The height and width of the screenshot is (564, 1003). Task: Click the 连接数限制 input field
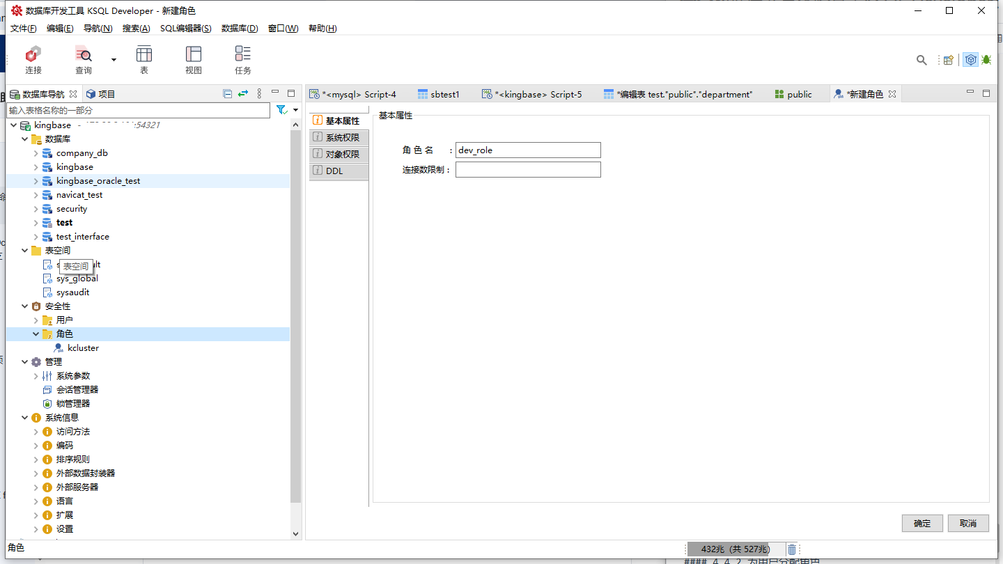(x=528, y=170)
